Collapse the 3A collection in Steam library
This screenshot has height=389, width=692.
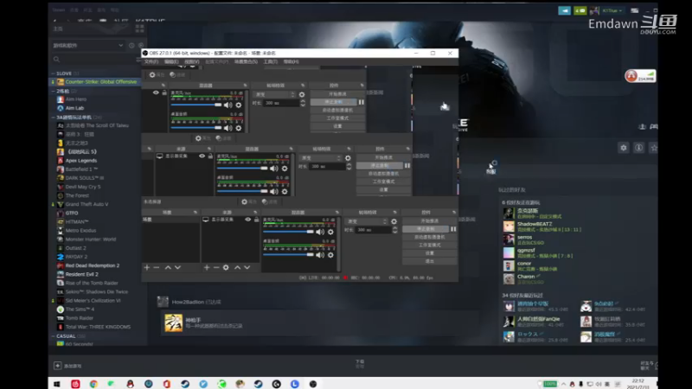coord(54,118)
